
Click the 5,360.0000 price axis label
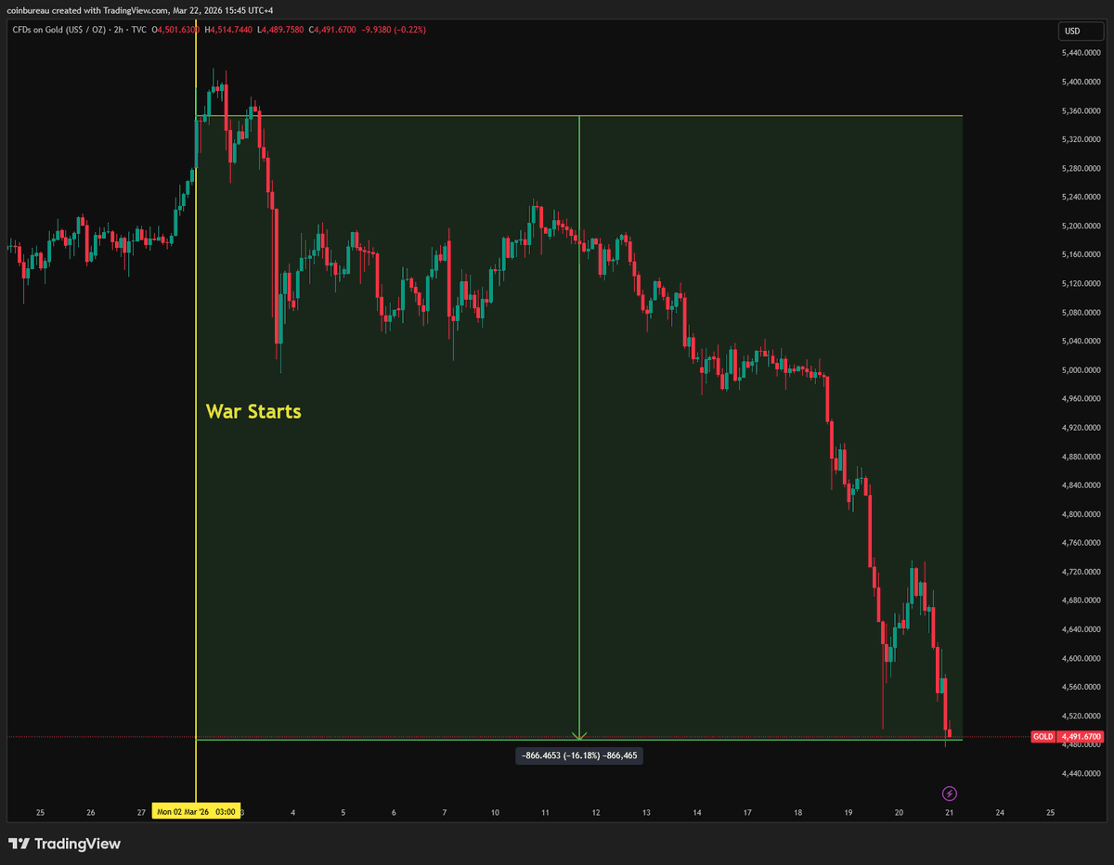point(1082,110)
